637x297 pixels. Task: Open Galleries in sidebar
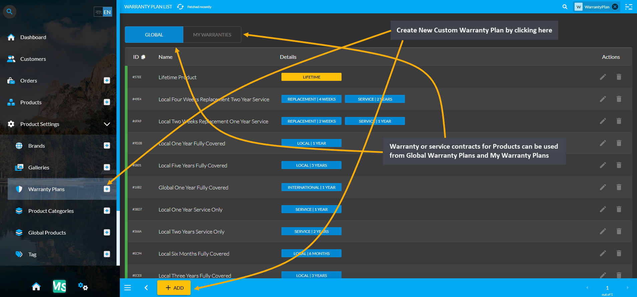[38, 167]
